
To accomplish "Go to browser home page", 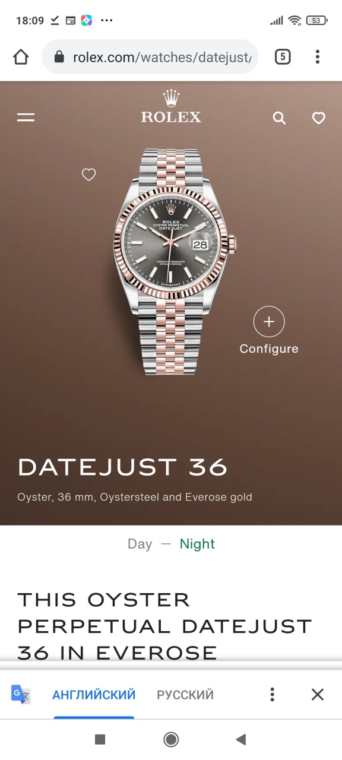I will (x=21, y=57).
